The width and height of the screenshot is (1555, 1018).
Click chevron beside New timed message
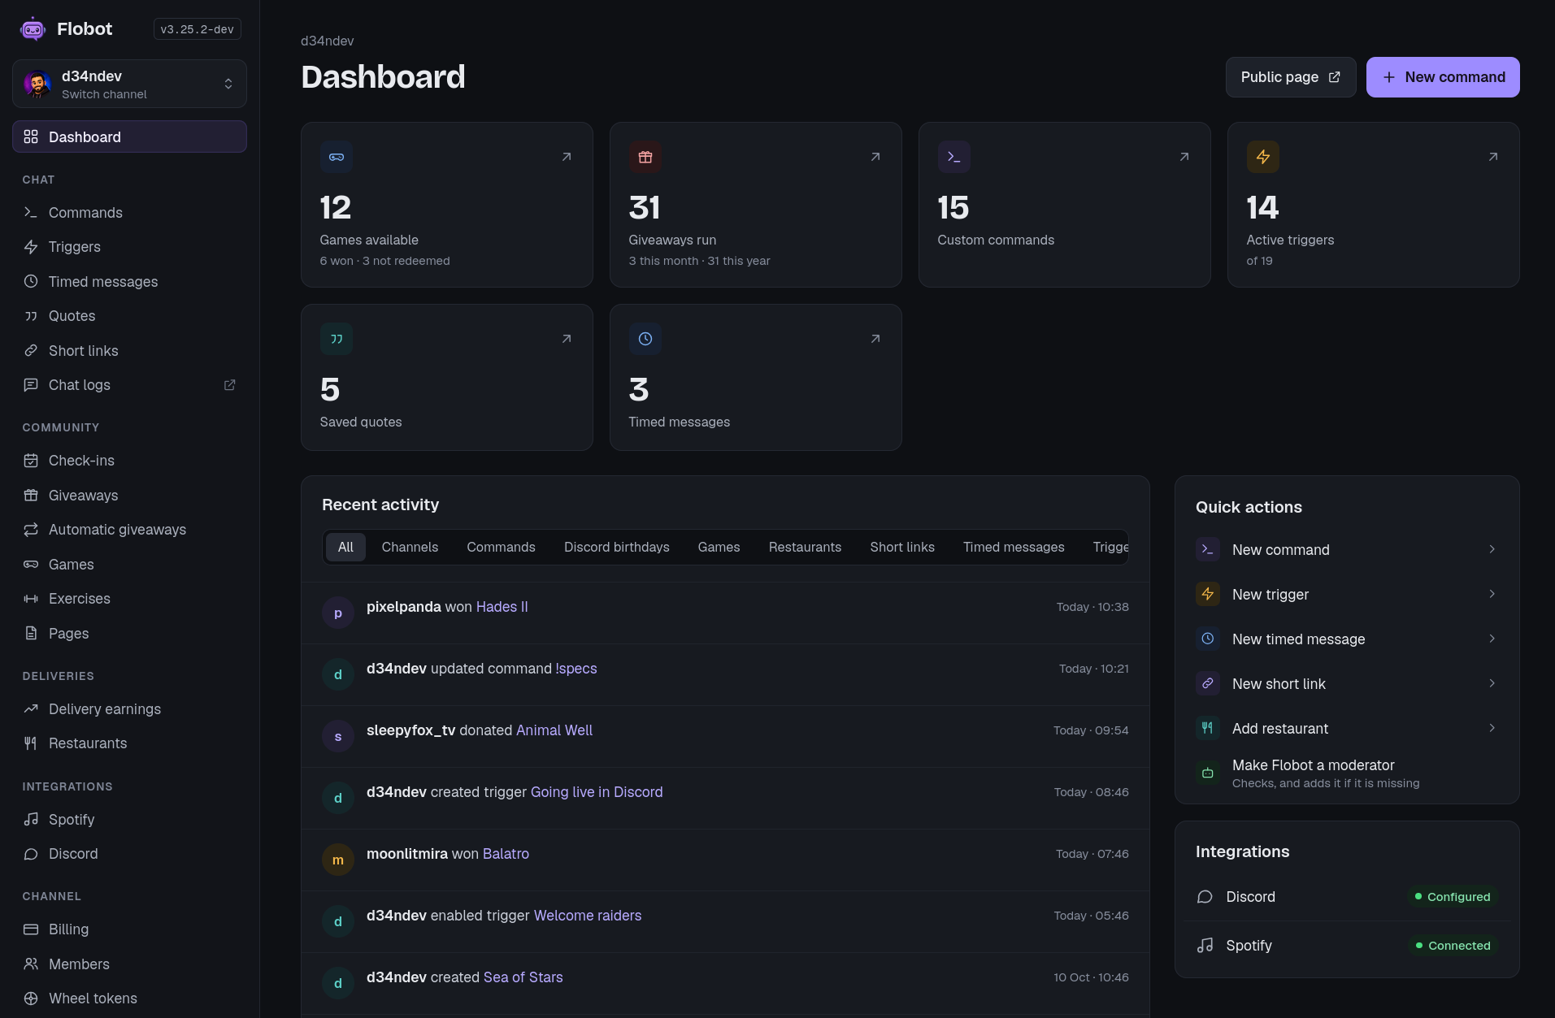(x=1492, y=639)
